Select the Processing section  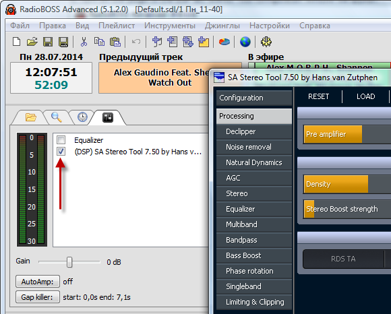[x=254, y=116]
